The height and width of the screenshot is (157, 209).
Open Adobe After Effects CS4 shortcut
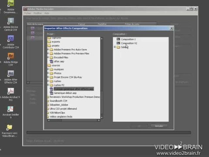click(x=11, y=77)
